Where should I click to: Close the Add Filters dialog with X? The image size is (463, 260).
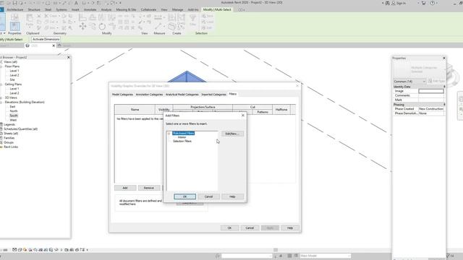[243, 116]
